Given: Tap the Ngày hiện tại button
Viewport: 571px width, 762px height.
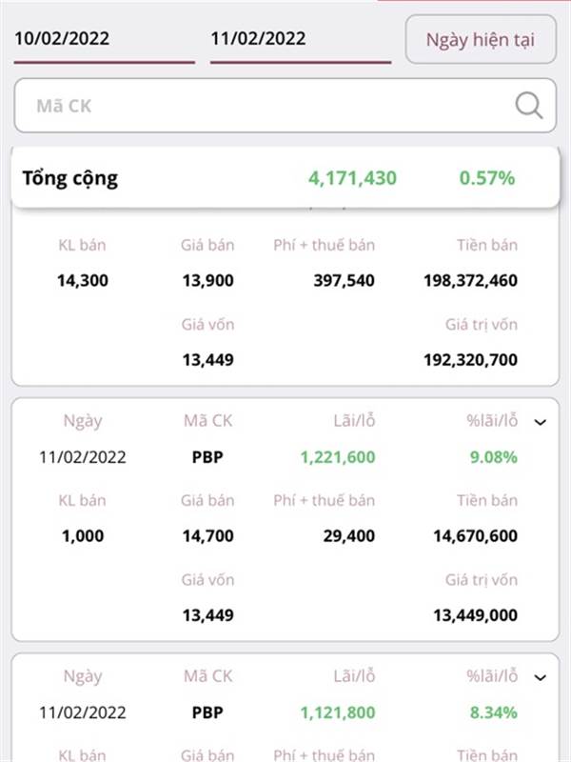Looking at the screenshot, I should 481,39.
